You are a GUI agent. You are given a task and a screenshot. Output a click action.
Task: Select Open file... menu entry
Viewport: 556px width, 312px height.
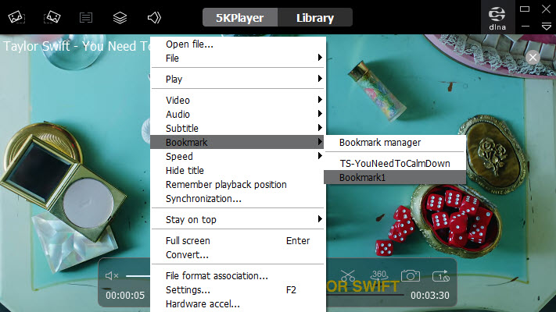pos(238,44)
